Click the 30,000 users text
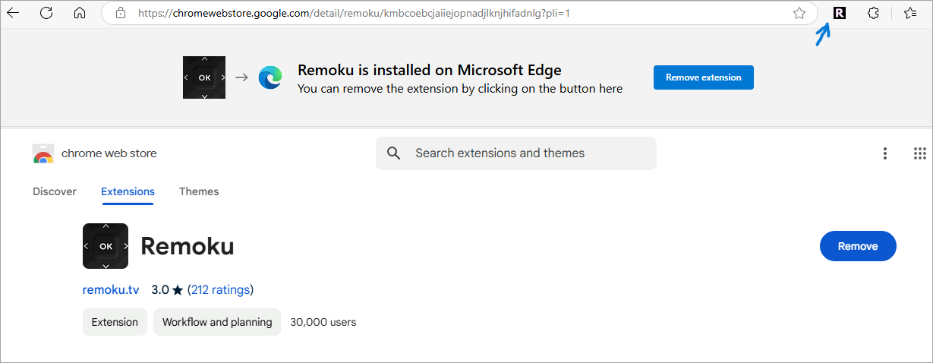The width and height of the screenshot is (933, 363). pyautogui.click(x=323, y=322)
